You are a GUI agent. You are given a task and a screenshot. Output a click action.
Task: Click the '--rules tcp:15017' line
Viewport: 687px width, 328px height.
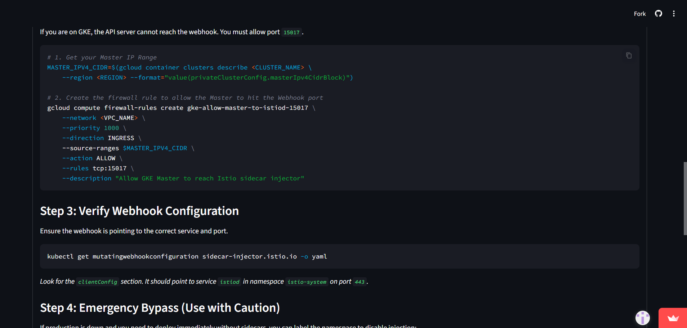(98, 169)
